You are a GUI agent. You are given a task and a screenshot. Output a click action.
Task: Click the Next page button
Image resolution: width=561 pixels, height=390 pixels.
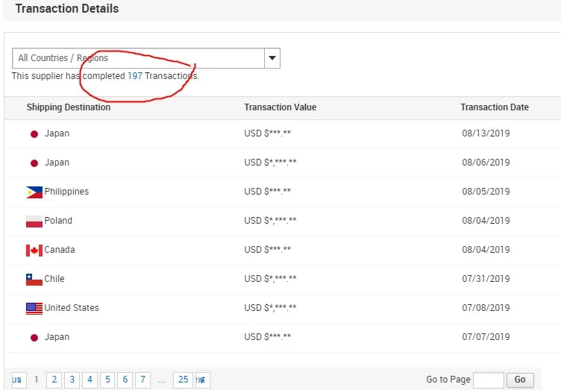(202, 380)
